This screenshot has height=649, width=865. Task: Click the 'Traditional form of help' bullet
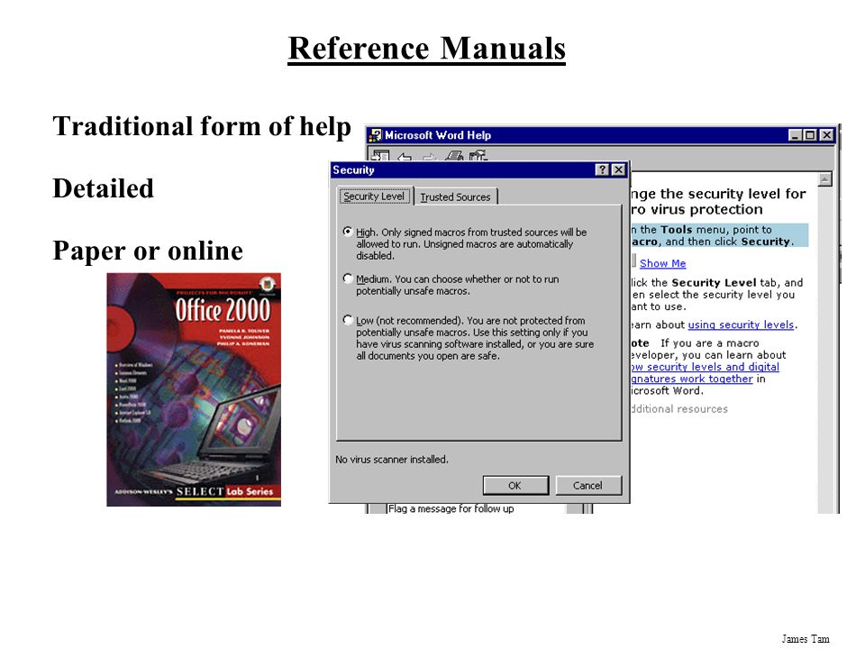202,126
